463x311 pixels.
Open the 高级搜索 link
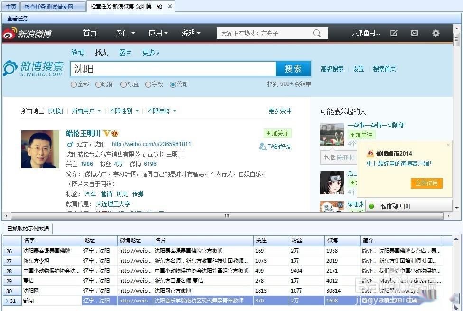(332, 69)
